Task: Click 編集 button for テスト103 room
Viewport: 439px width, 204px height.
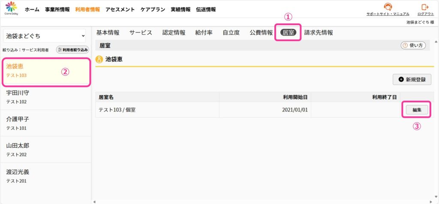Action: pyautogui.click(x=417, y=110)
